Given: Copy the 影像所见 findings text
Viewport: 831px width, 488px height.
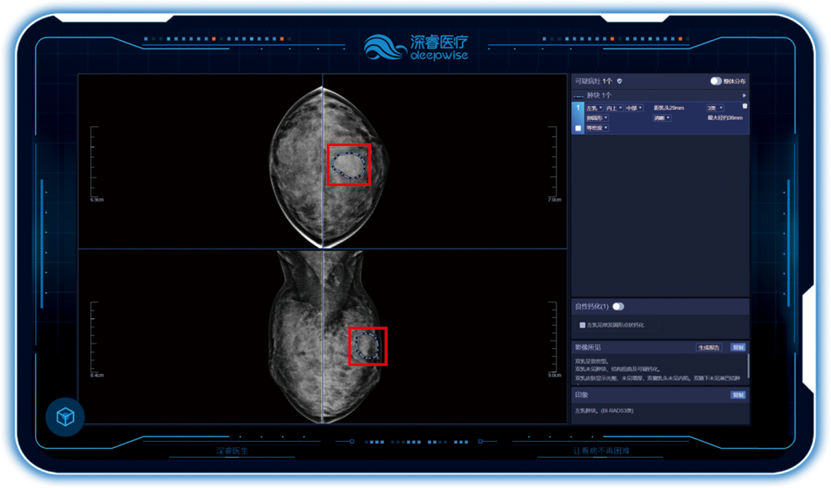Looking at the screenshot, I should (738, 347).
